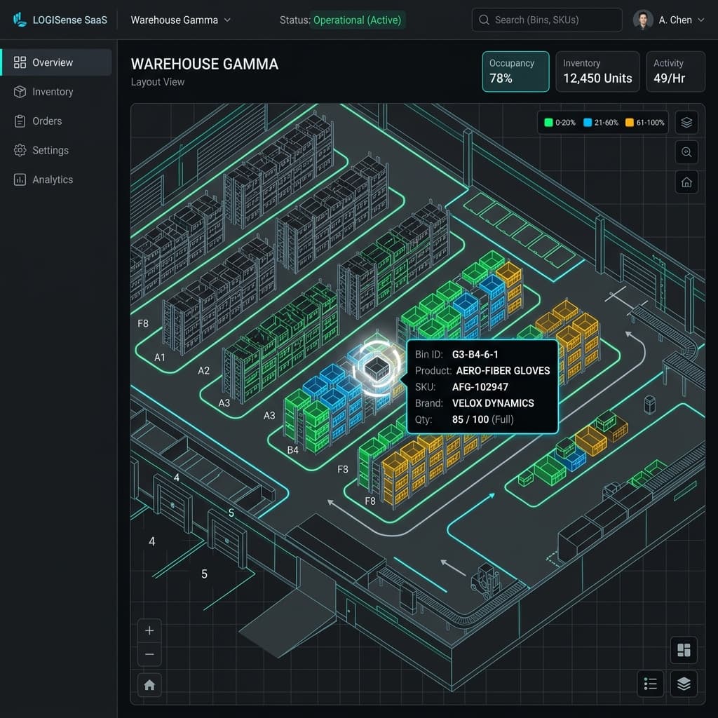
Task: Click product name AERO-FIBER GLOVES
Action: 503,370
